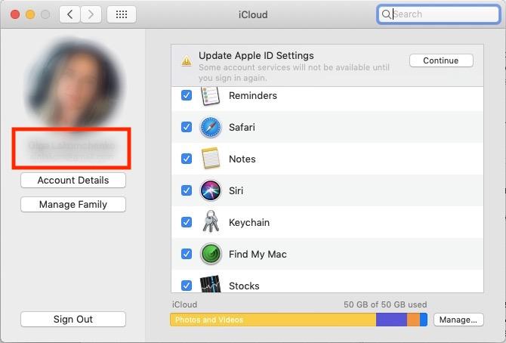Select the Safari label

(x=242, y=127)
